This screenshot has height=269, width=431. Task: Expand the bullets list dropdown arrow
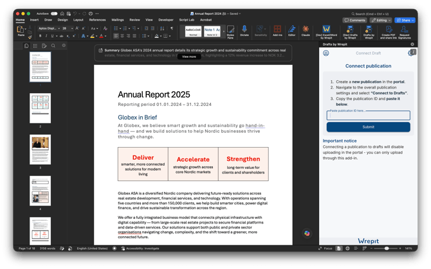coord(120,28)
